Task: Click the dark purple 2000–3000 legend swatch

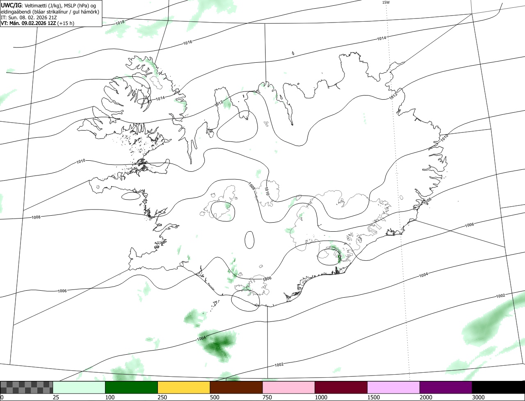Action: (x=446, y=387)
